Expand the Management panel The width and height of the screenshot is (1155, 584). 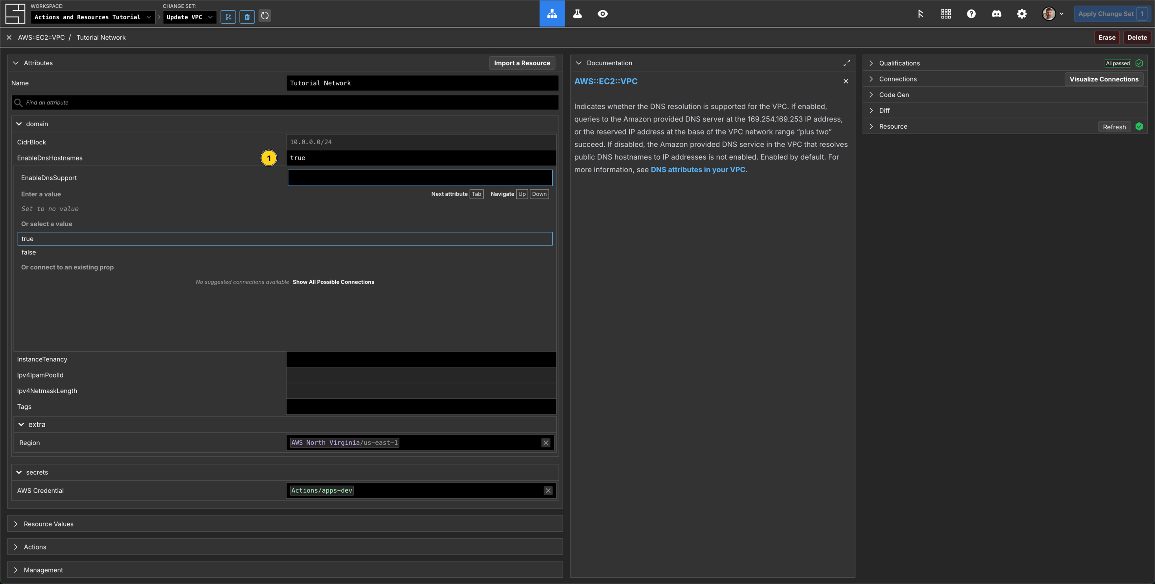[x=16, y=570]
